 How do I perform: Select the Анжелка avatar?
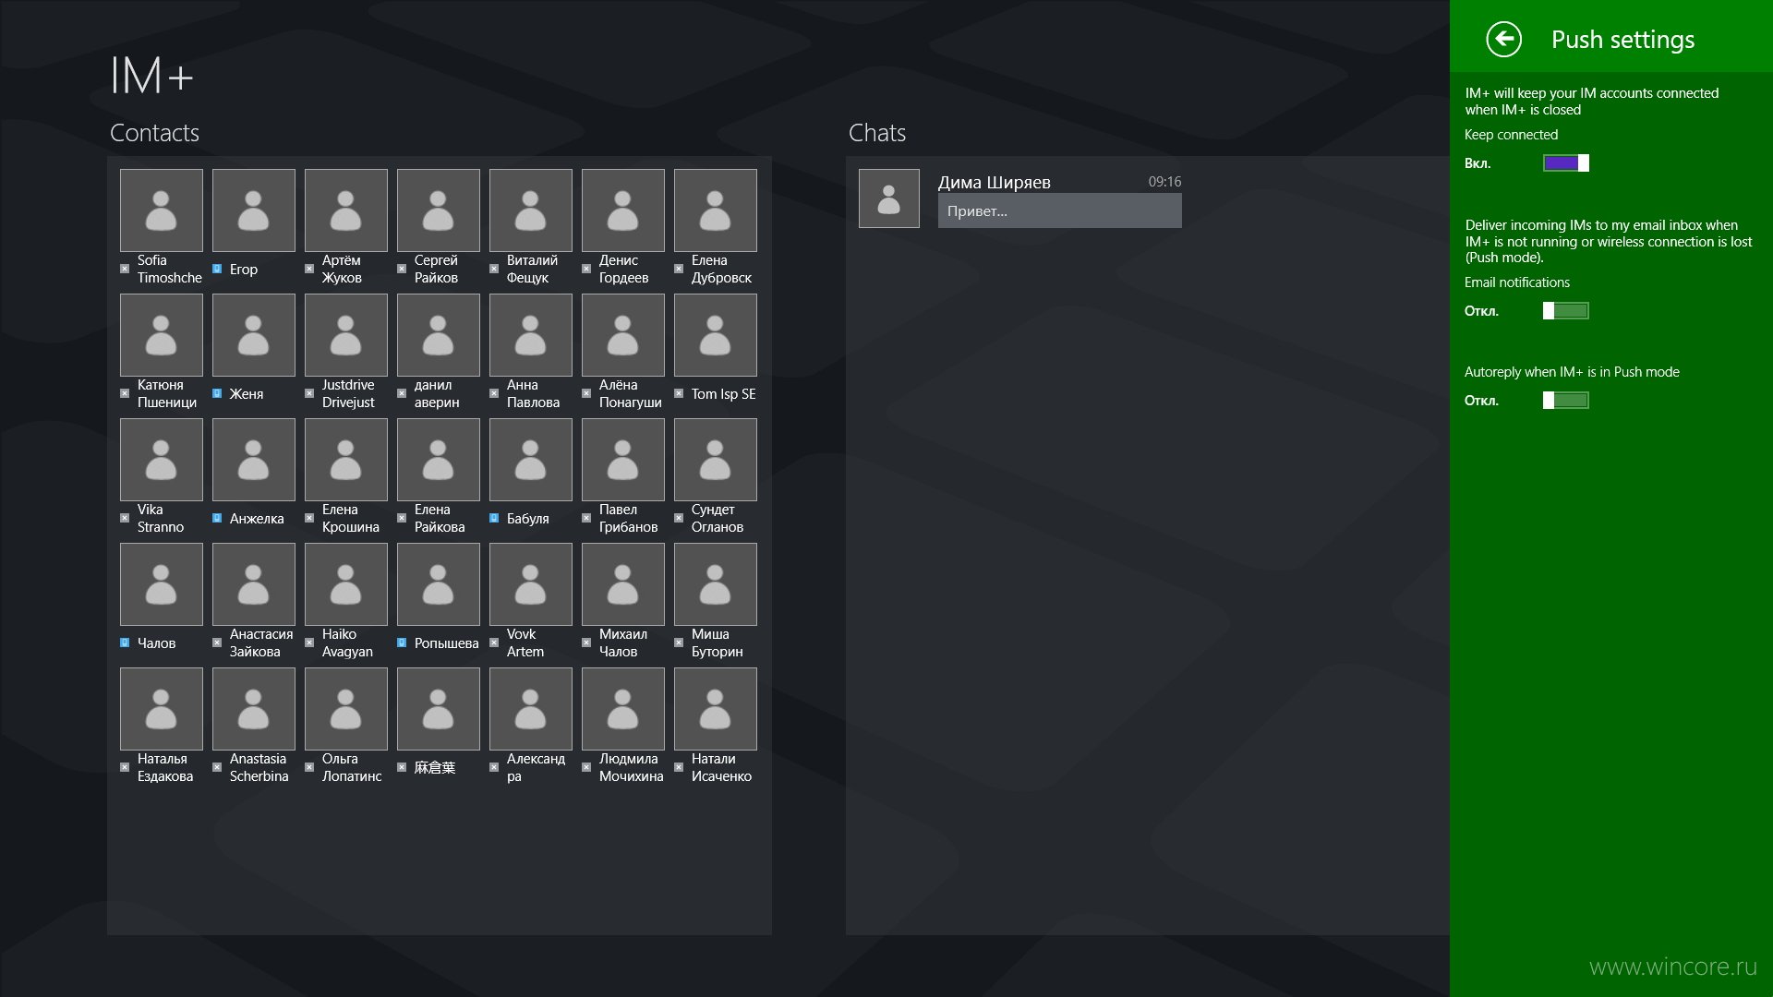click(x=254, y=460)
